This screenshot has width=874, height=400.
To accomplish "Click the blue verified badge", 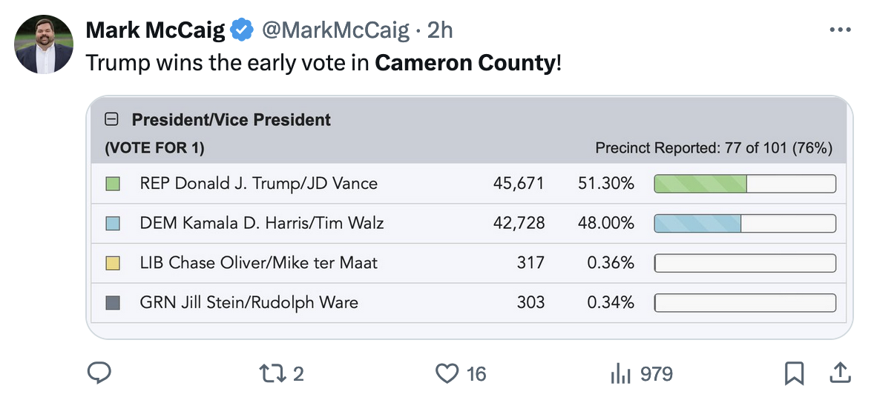I will coord(242,30).
